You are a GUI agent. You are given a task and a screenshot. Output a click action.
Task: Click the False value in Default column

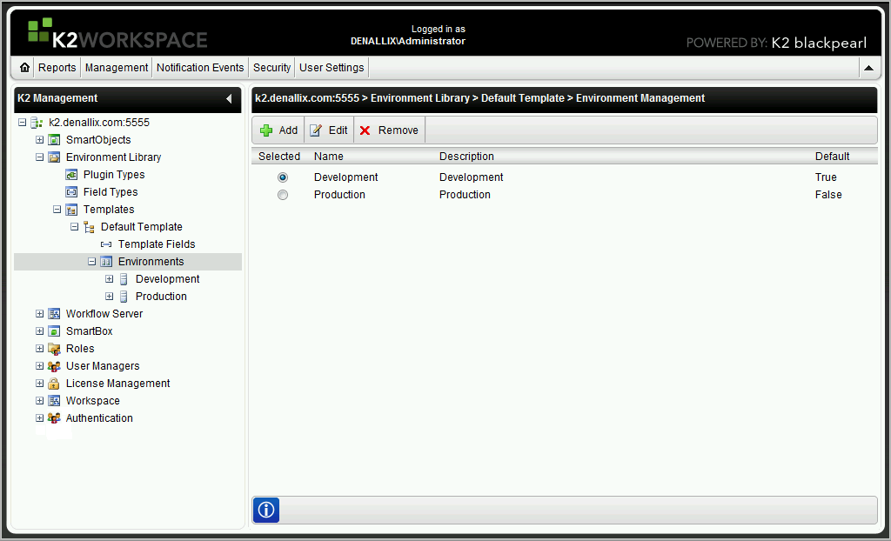tap(828, 195)
